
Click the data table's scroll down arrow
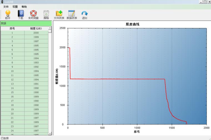pyautogui.click(x=50, y=134)
